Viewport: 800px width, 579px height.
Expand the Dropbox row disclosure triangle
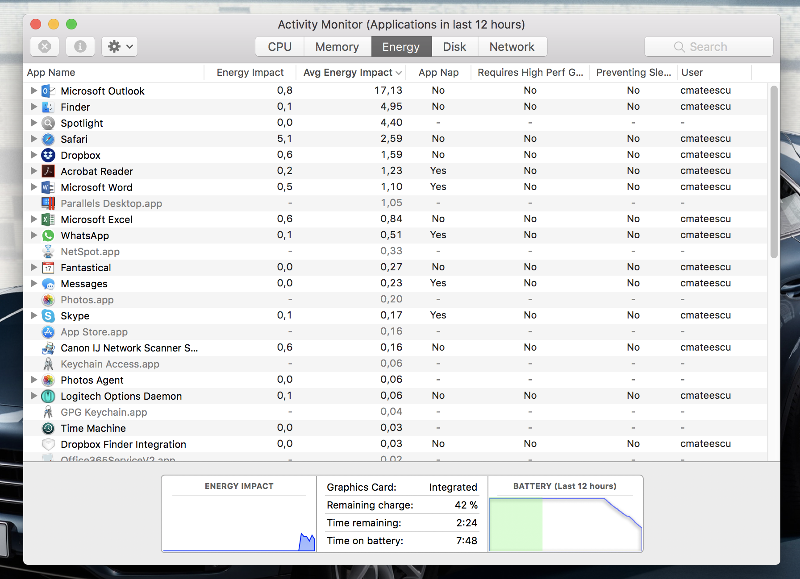tap(33, 155)
